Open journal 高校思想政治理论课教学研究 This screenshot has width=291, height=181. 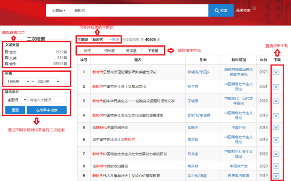[238, 72]
